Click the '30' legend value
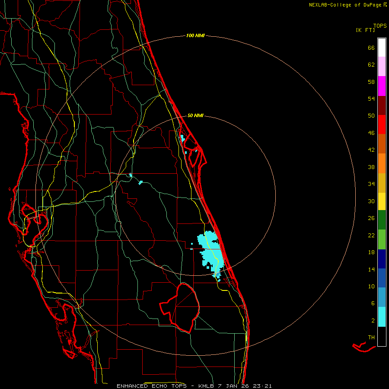 tap(371, 201)
